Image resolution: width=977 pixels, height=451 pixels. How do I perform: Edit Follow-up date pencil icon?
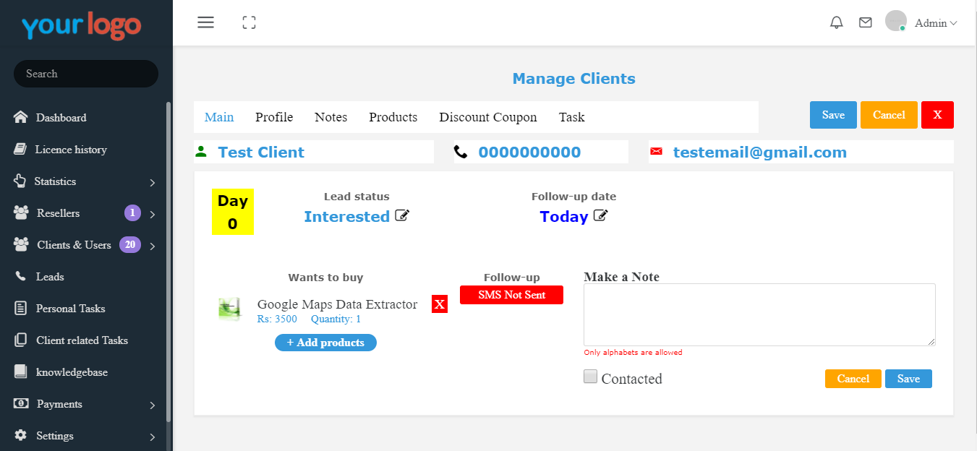600,215
